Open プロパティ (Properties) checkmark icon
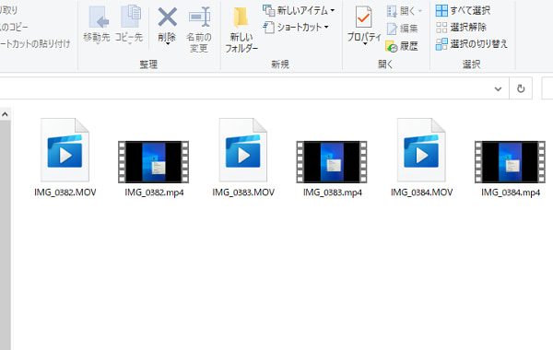The height and width of the screenshot is (350, 553). (364, 17)
